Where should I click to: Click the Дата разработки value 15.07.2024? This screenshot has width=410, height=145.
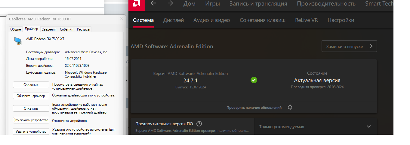(73, 59)
